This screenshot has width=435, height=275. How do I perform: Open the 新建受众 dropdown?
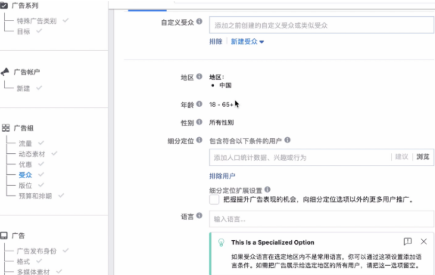tap(247, 42)
